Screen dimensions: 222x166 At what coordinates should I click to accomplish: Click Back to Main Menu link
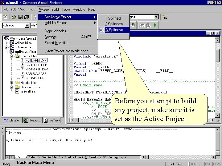click(35, 162)
